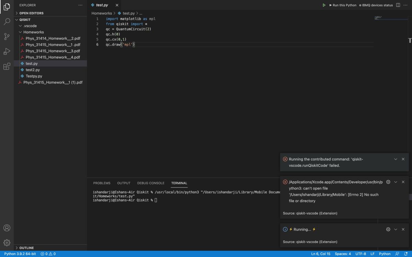The height and width of the screenshot is (257, 412).
Task: Switch to the Debug Console tab
Action: tap(151, 183)
